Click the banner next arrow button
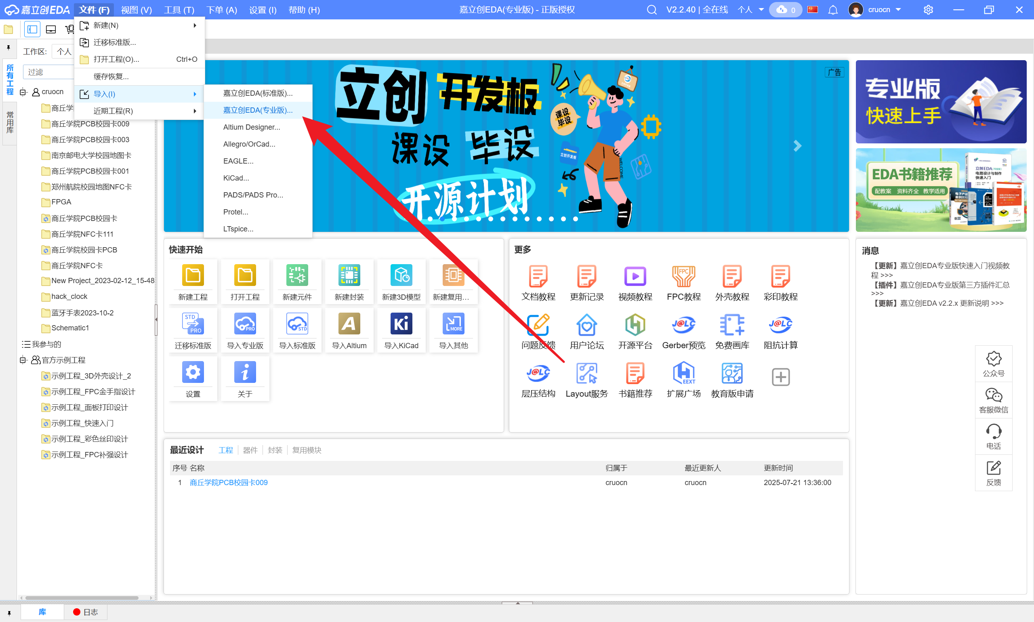 (797, 146)
